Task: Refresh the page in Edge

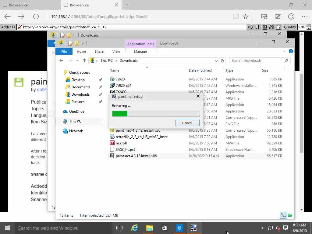Action: tap(36, 16)
